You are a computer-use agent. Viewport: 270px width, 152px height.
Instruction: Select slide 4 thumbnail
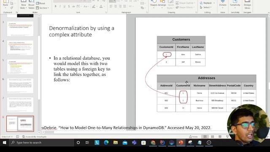(20, 48)
